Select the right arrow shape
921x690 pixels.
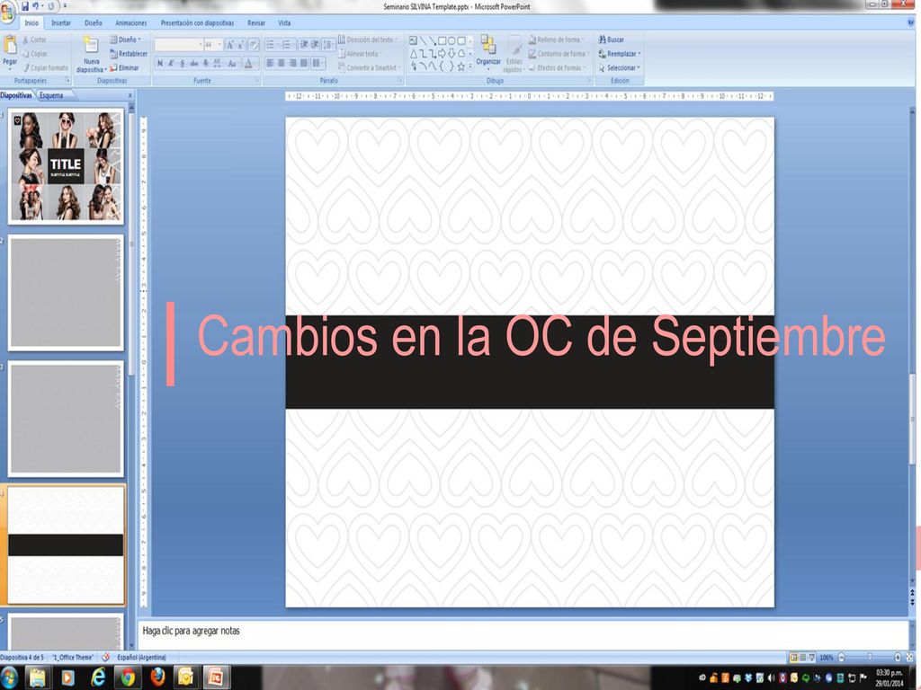pyautogui.click(x=442, y=53)
